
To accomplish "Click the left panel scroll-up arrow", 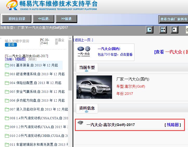I will [x=70, y=38].
